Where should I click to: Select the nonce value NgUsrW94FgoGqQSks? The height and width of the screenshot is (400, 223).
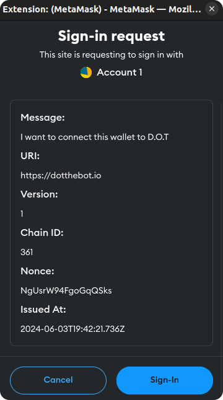pos(66,290)
